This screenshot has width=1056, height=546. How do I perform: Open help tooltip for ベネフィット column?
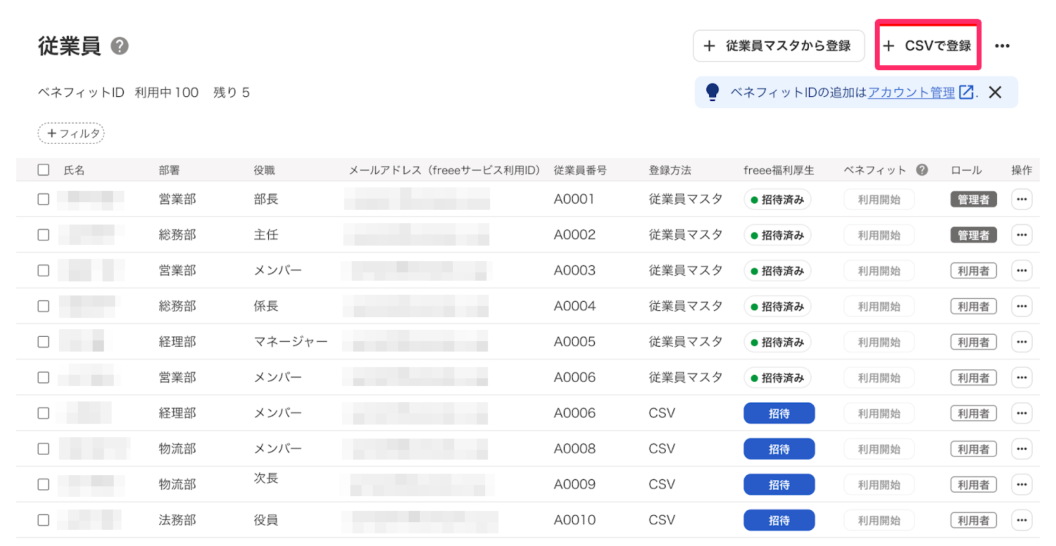coord(921,169)
